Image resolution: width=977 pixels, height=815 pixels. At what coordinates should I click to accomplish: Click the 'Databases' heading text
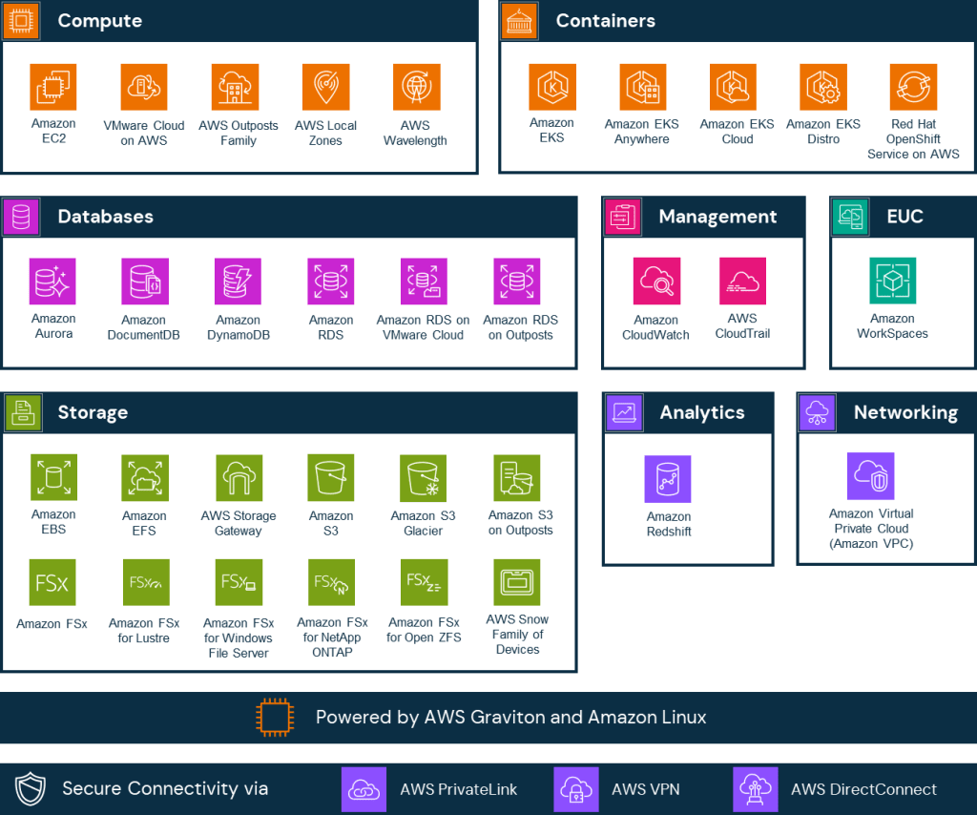pyautogui.click(x=105, y=217)
